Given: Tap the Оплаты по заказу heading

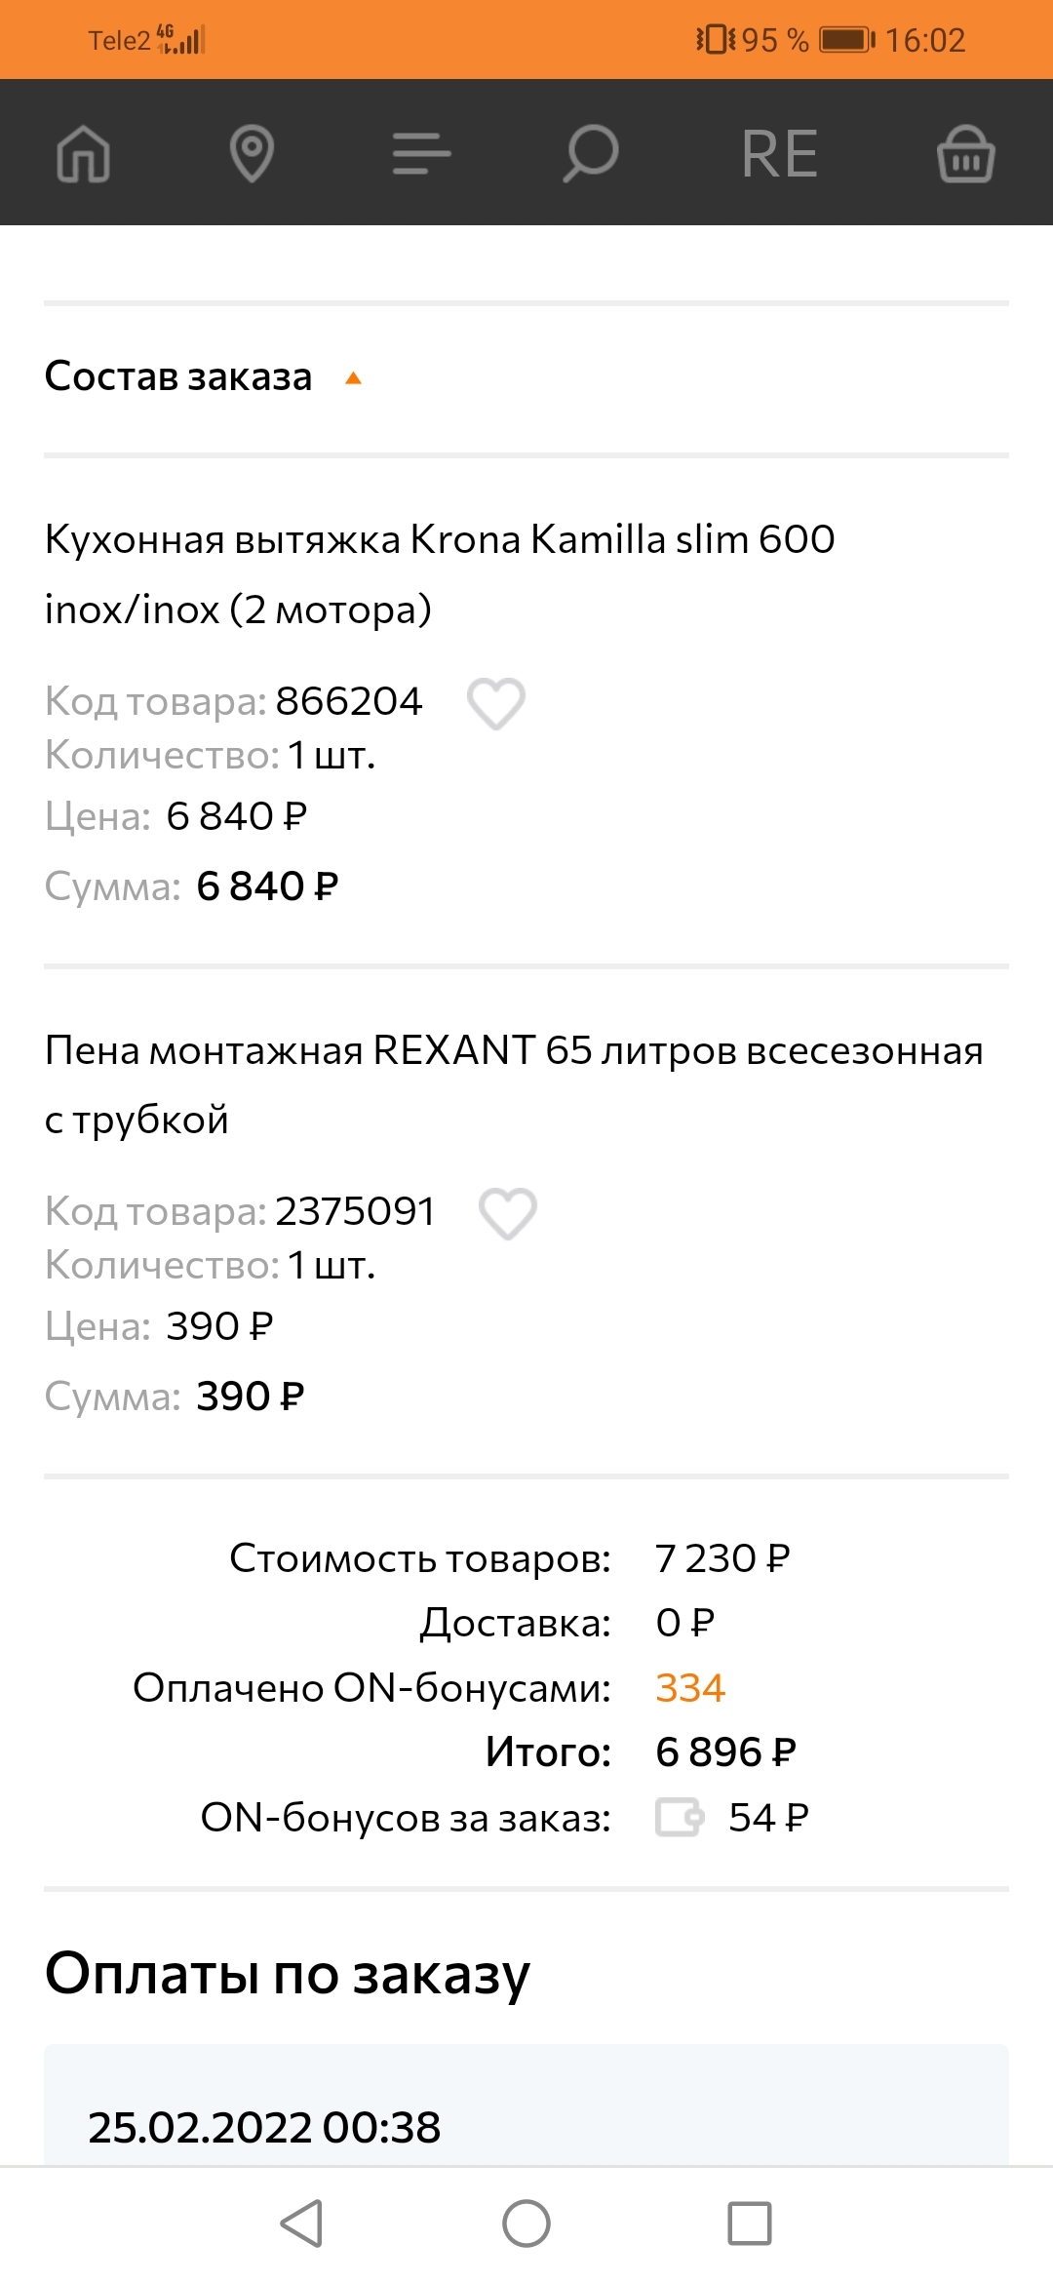Looking at the screenshot, I should [x=288, y=1973].
